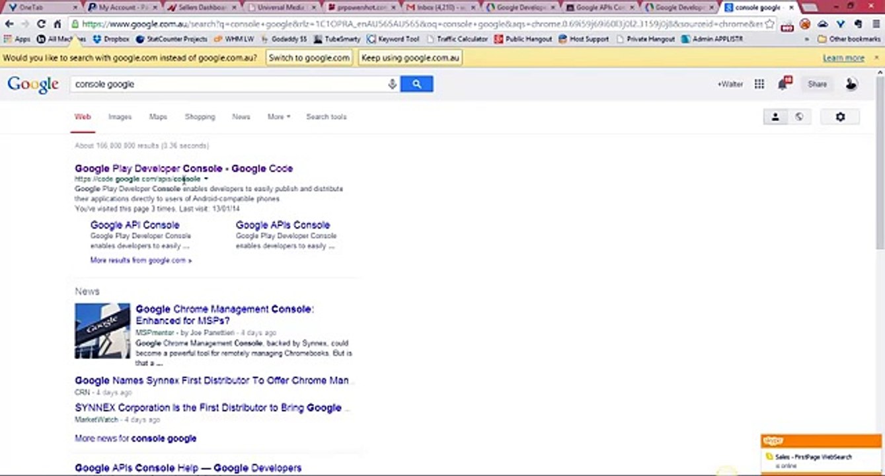Open the Godaddy $$ bookmark

click(x=284, y=39)
